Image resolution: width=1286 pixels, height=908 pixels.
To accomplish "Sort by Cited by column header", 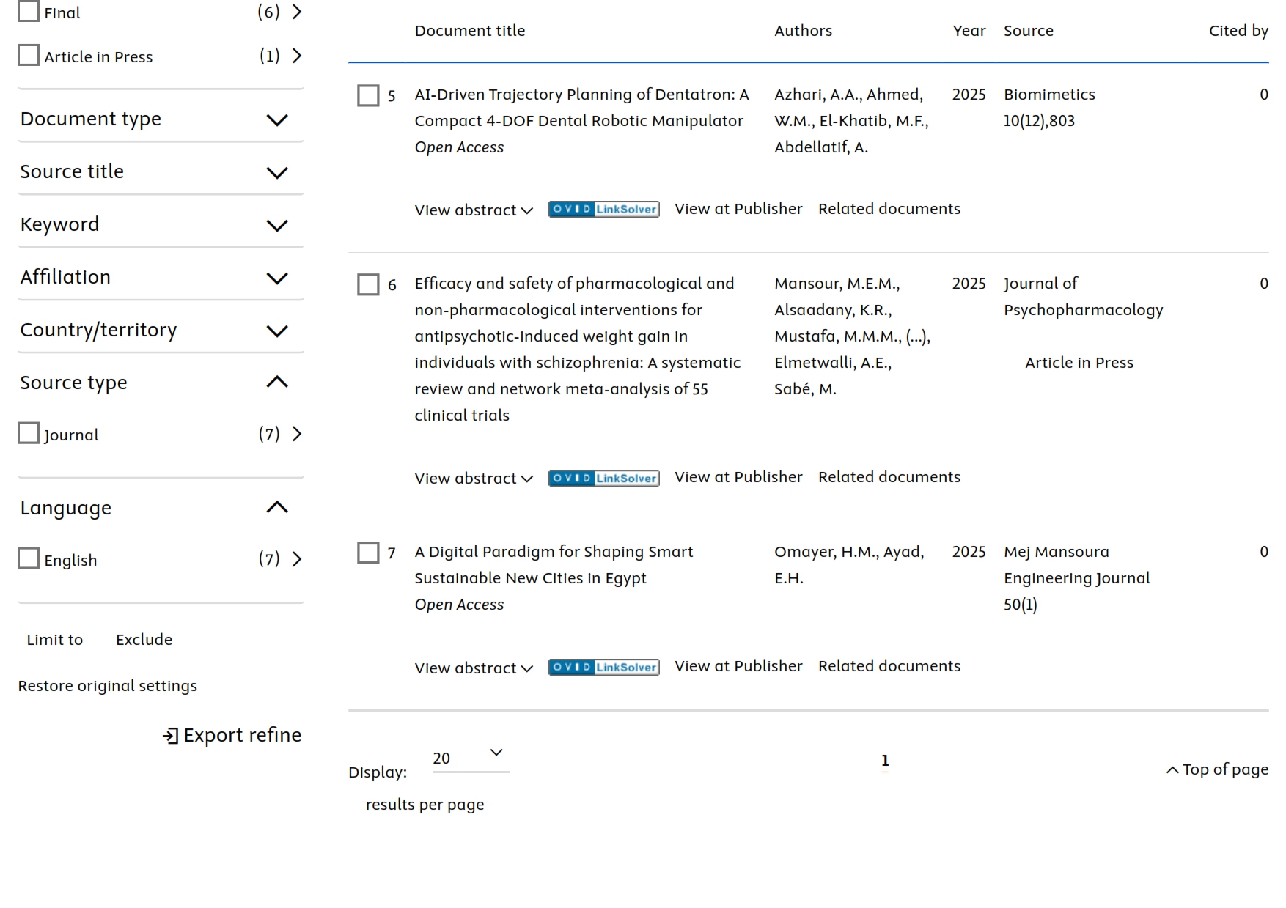I will coord(1238,31).
